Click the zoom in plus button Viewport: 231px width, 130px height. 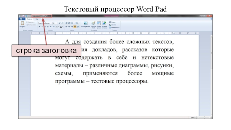(211, 118)
